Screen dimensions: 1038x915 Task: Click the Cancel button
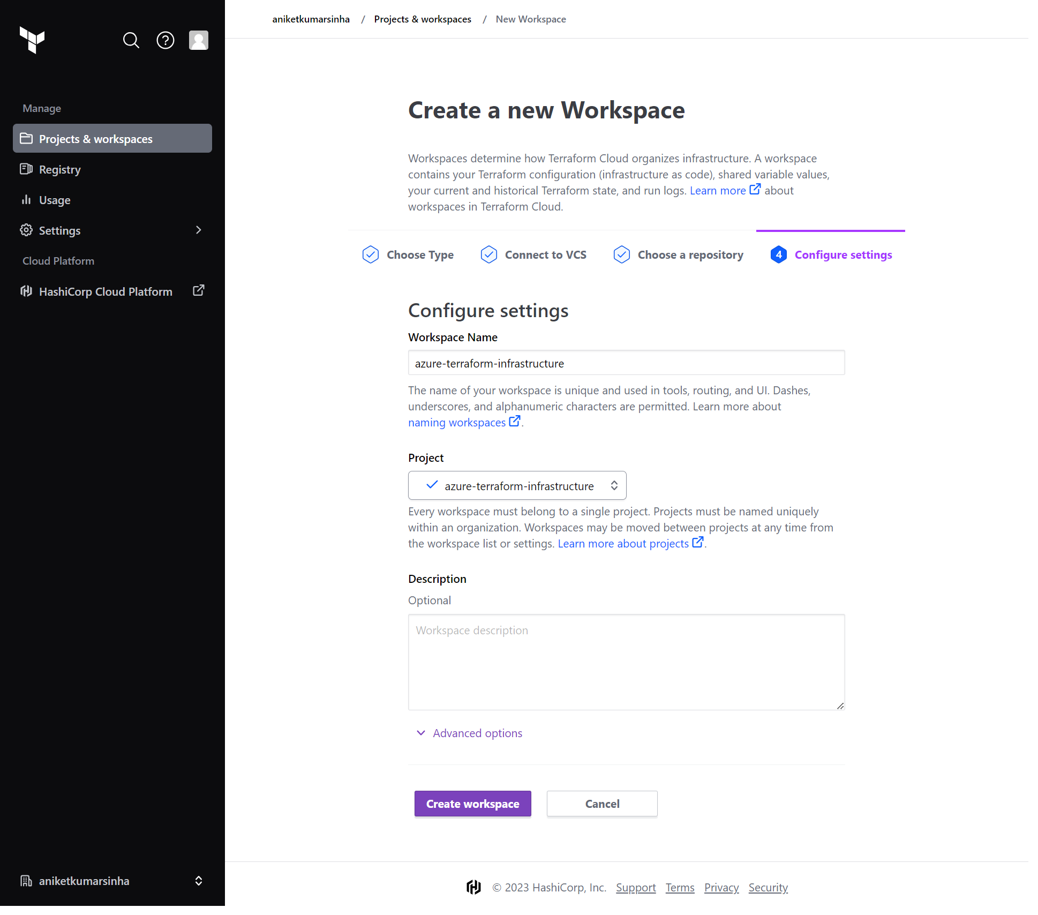coord(601,804)
